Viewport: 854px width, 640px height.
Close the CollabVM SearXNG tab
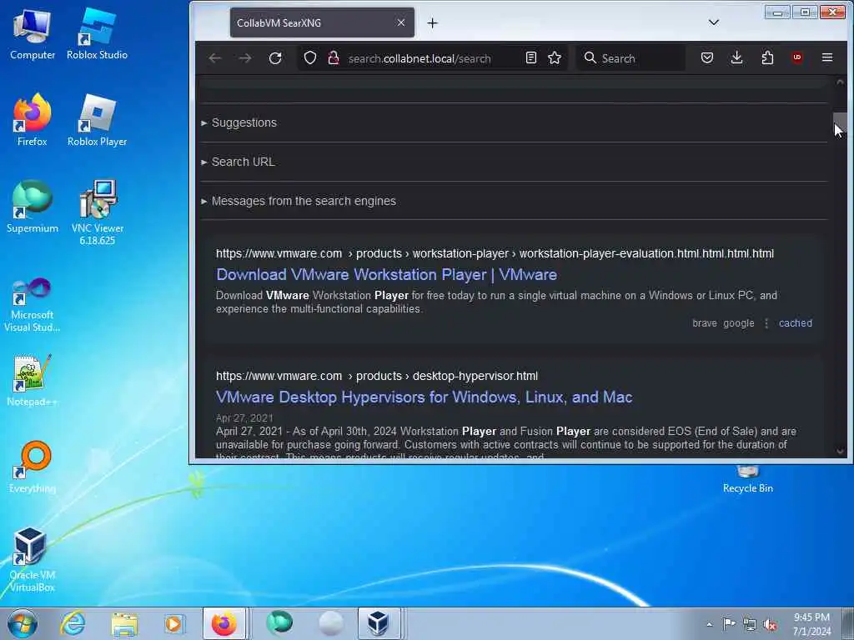pos(401,22)
